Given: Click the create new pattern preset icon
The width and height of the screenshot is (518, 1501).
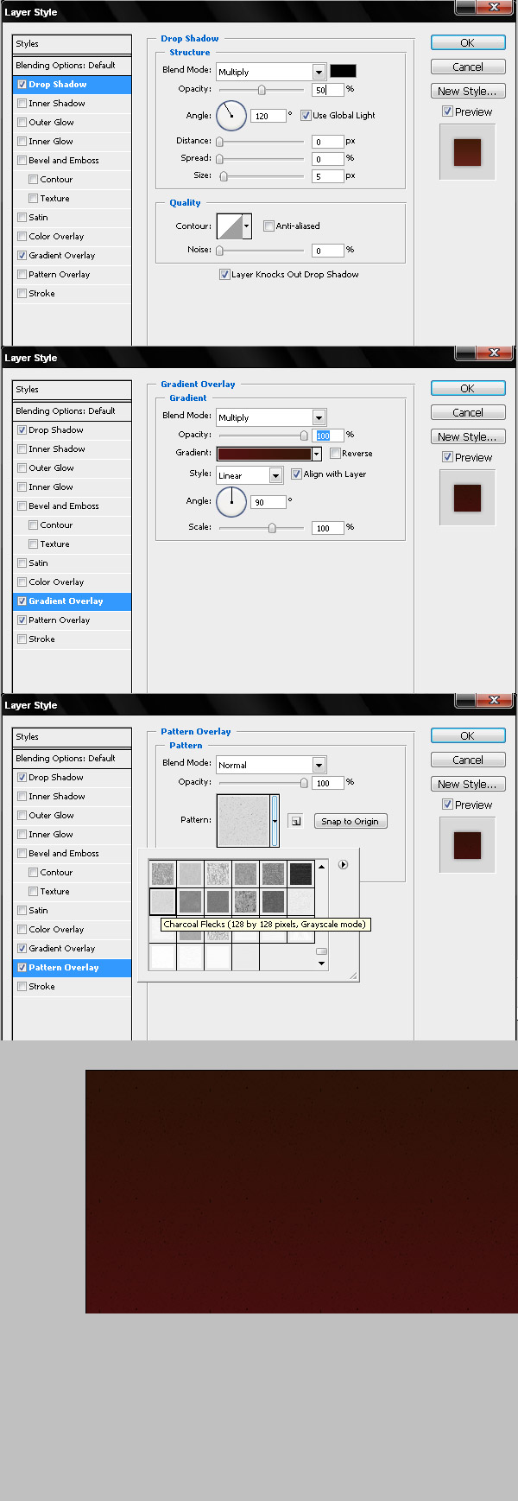Looking at the screenshot, I should click(296, 821).
